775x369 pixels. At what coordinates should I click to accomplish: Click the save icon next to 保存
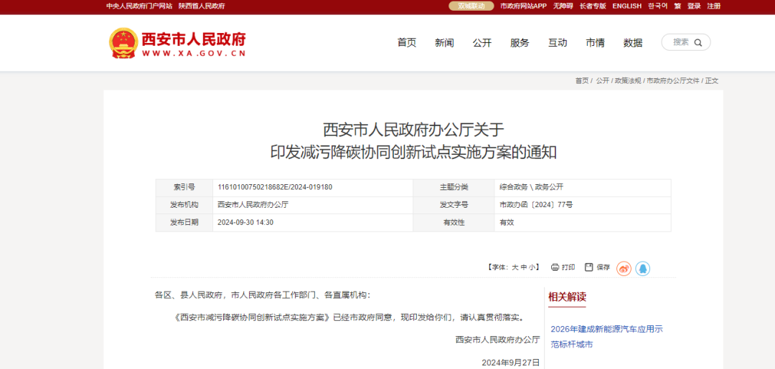point(588,267)
